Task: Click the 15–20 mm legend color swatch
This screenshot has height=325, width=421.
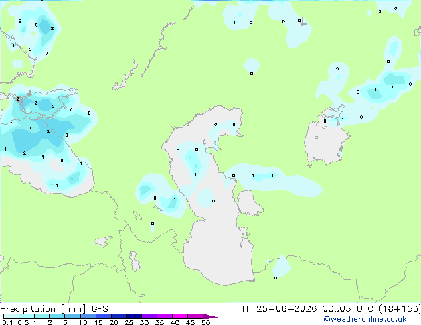Action: [104, 316]
